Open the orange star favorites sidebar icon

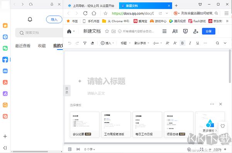pos(5,26)
